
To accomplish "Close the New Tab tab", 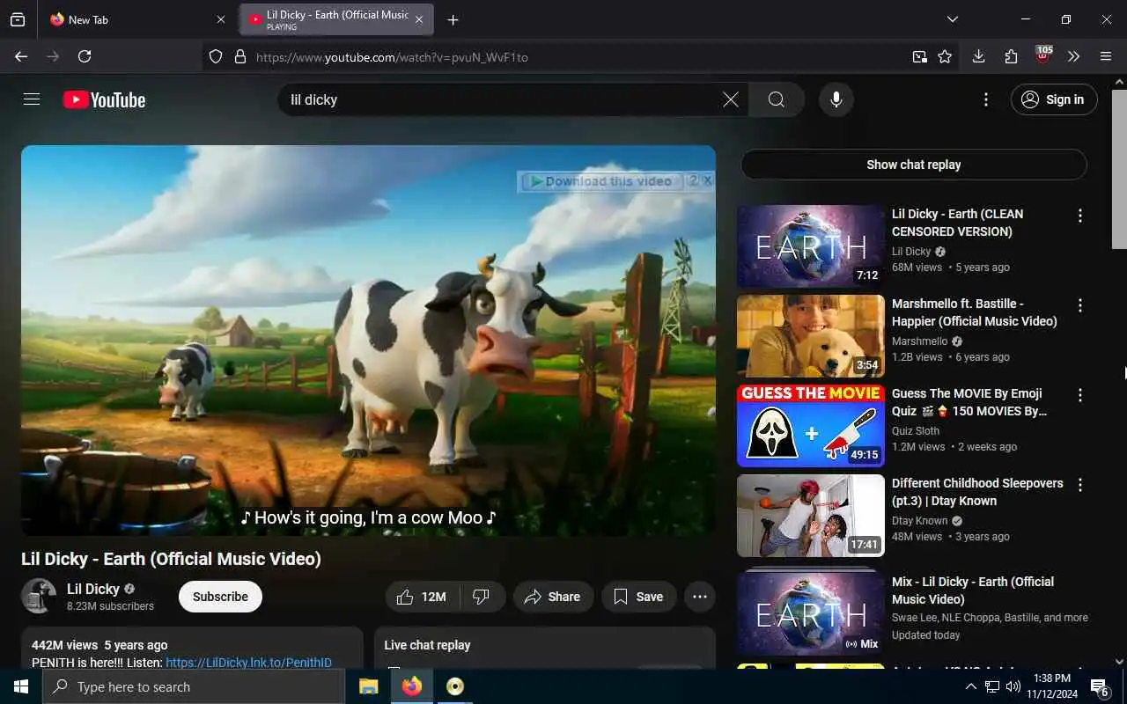I will [220, 19].
